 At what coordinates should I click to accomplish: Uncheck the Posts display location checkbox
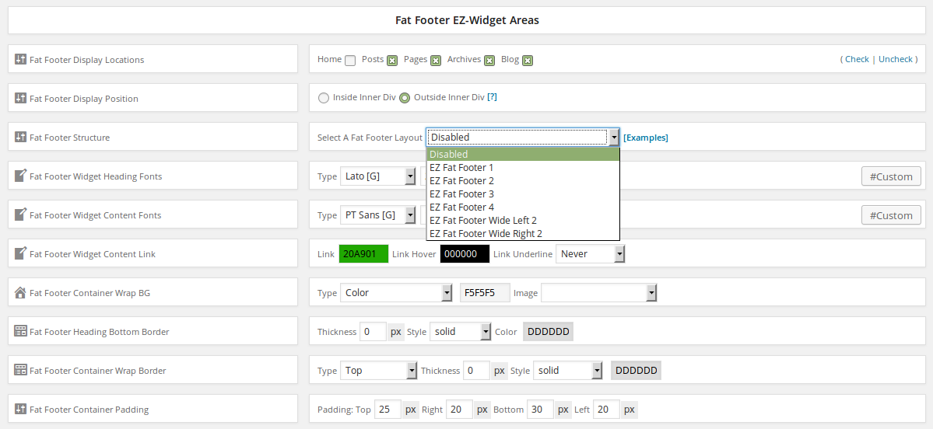pyautogui.click(x=392, y=61)
